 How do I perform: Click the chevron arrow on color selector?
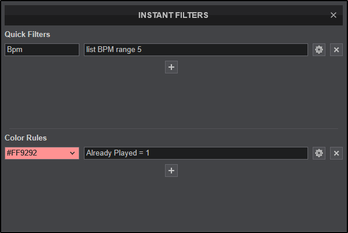(72, 153)
